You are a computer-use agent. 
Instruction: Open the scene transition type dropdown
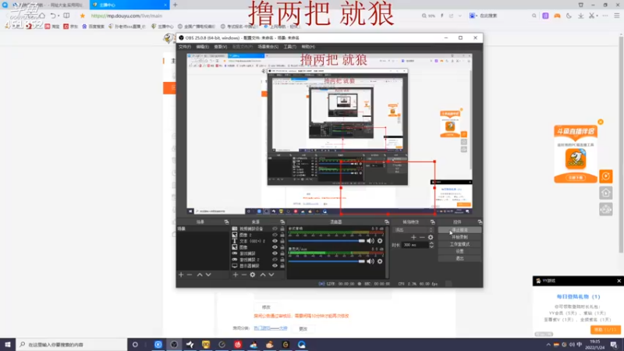click(x=413, y=230)
